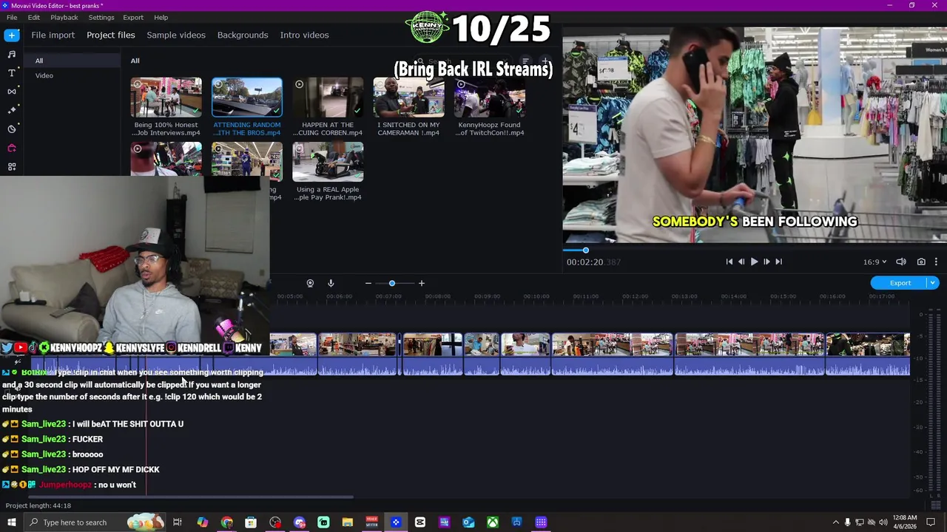The width and height of the screenshot is (947, 532).
Task: Open the import panel with the blue plus icon
Action: coord(12,35)
